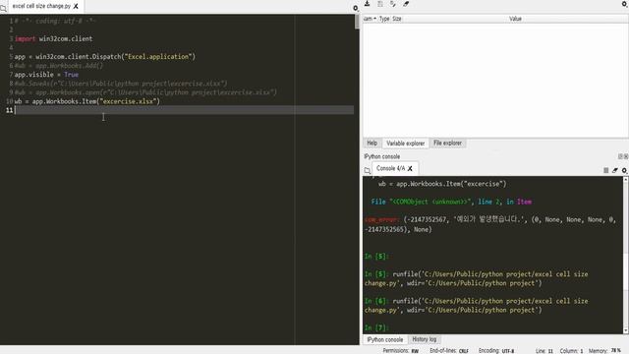
Task: Open IPython console options gear menu
Action: click(625, 170)
